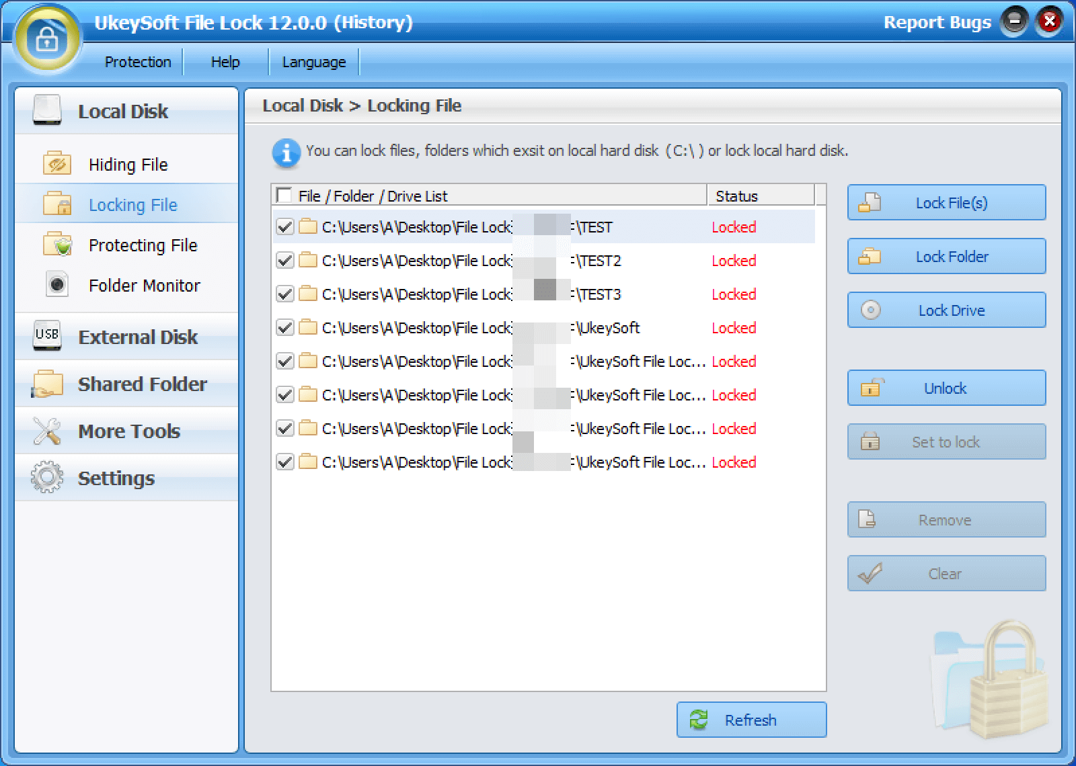Click the folder icon of TEST row

point(308,226)
